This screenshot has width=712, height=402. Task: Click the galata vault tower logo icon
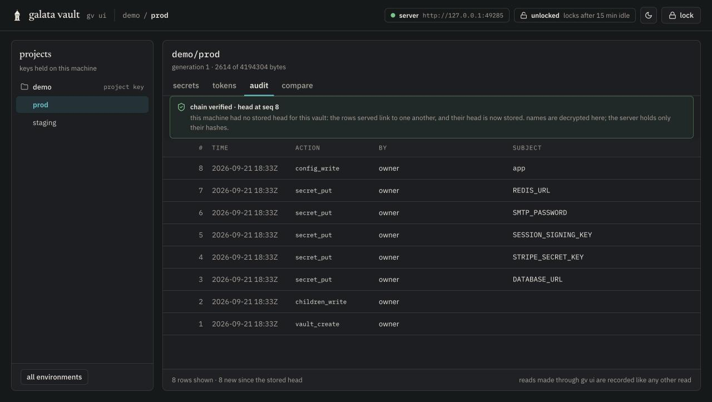coord(17,16)
